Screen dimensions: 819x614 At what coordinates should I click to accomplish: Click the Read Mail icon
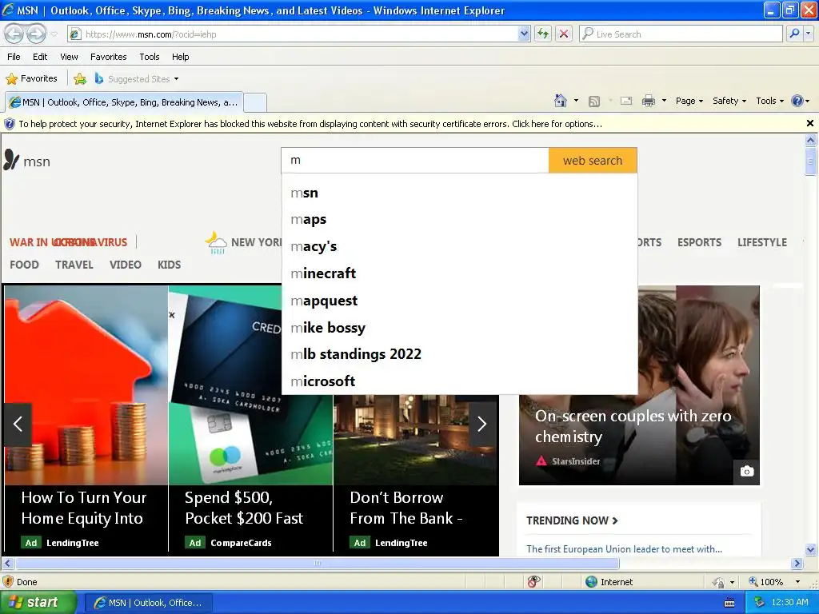click(625, 101)
